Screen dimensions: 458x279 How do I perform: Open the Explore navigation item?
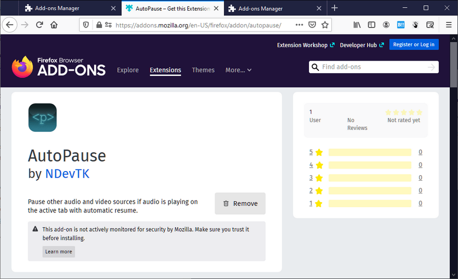[x=128, y=70]
